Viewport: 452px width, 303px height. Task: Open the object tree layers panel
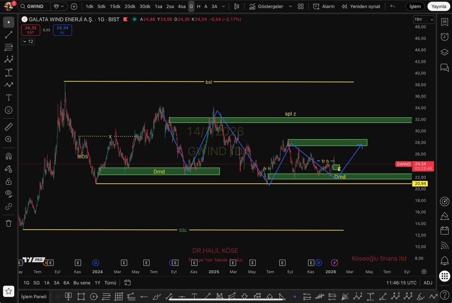click(444, 52)
